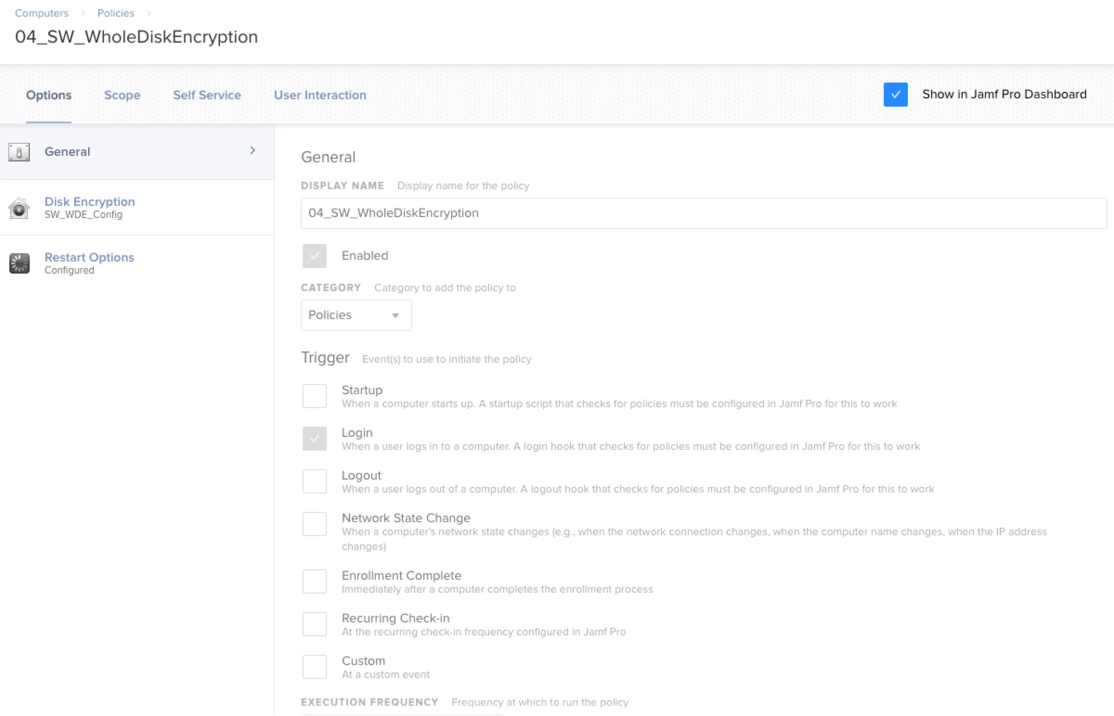Go to the User Interaction tab
Image resolution: width=1114 pixels, height=716 pixels.
[320, 95]
